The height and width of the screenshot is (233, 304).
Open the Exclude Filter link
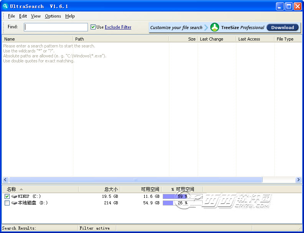118,27
